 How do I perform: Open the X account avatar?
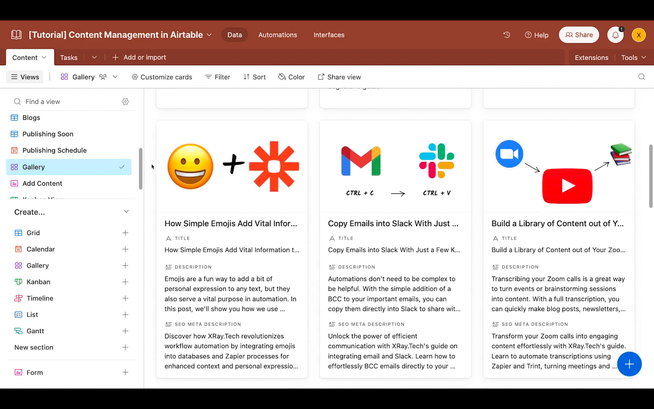coord(638,35)
